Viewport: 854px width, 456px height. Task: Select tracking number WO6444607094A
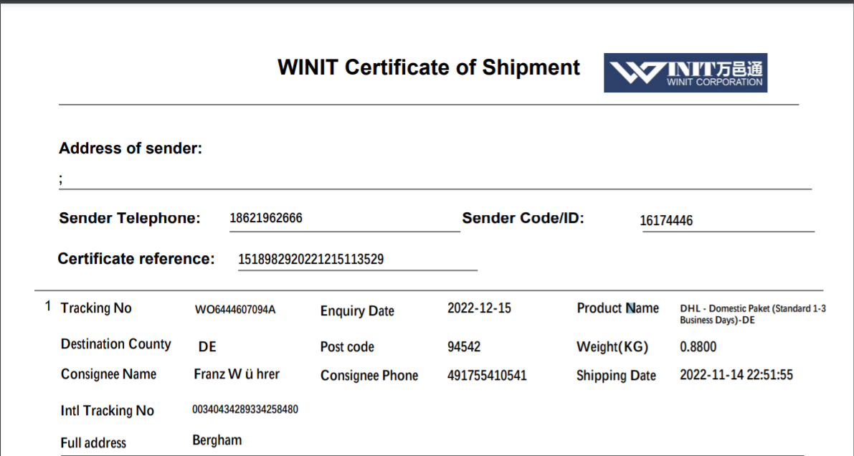[x=235, y=310]
